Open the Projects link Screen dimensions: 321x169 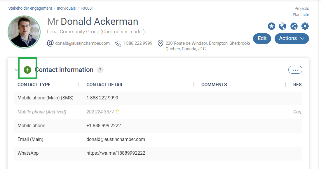[301, 8]
